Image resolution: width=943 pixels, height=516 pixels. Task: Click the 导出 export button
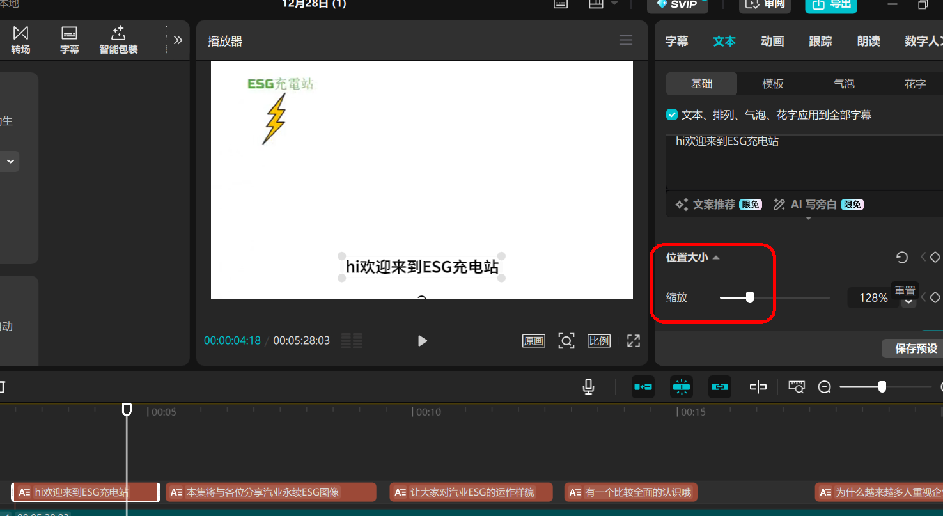click(x=830, y=5)
